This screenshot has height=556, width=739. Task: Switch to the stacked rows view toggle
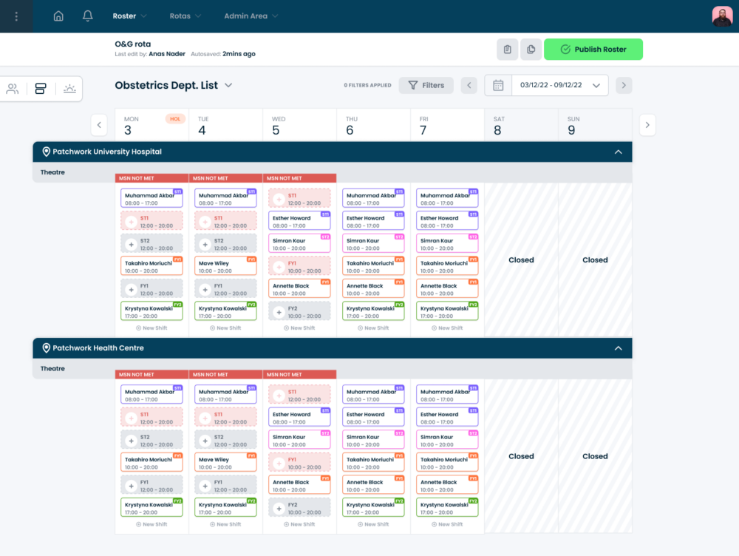[x=41, y=89]
